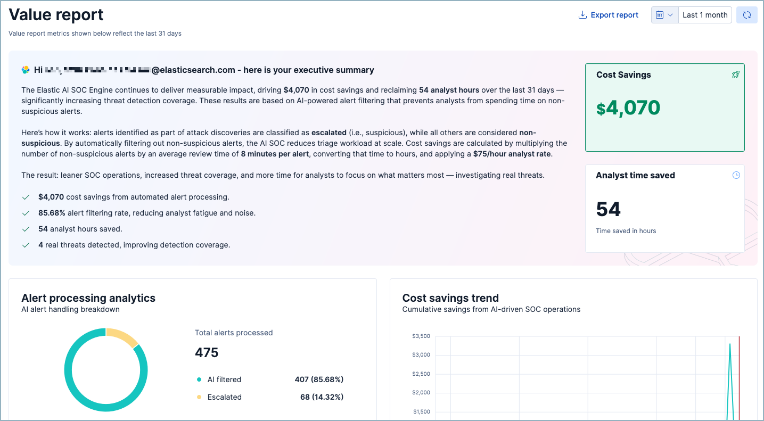Click the Export report link

[x=614, y=15]
